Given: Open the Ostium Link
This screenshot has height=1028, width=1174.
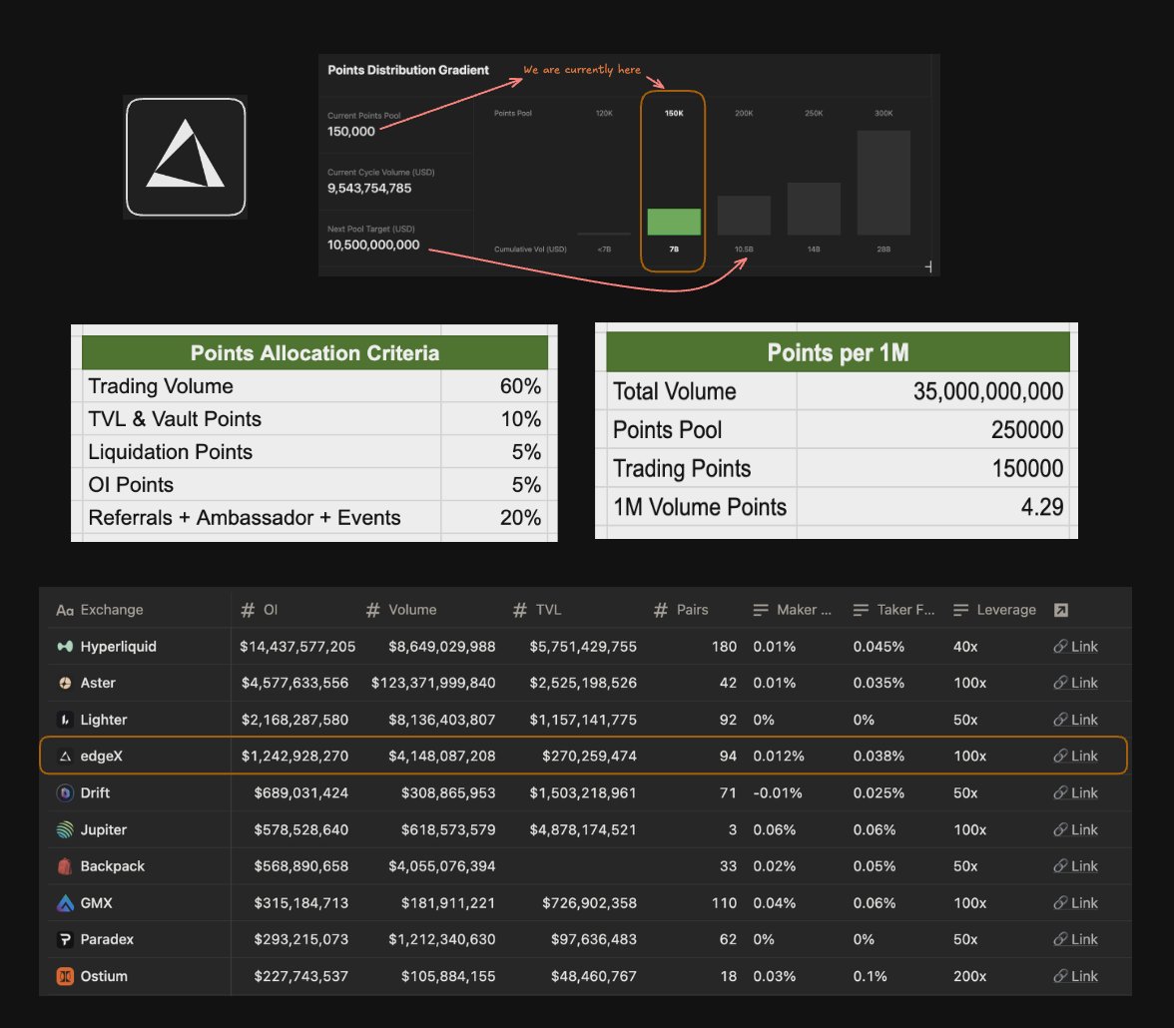Looking at the screenshot, I should point(1076,976).
